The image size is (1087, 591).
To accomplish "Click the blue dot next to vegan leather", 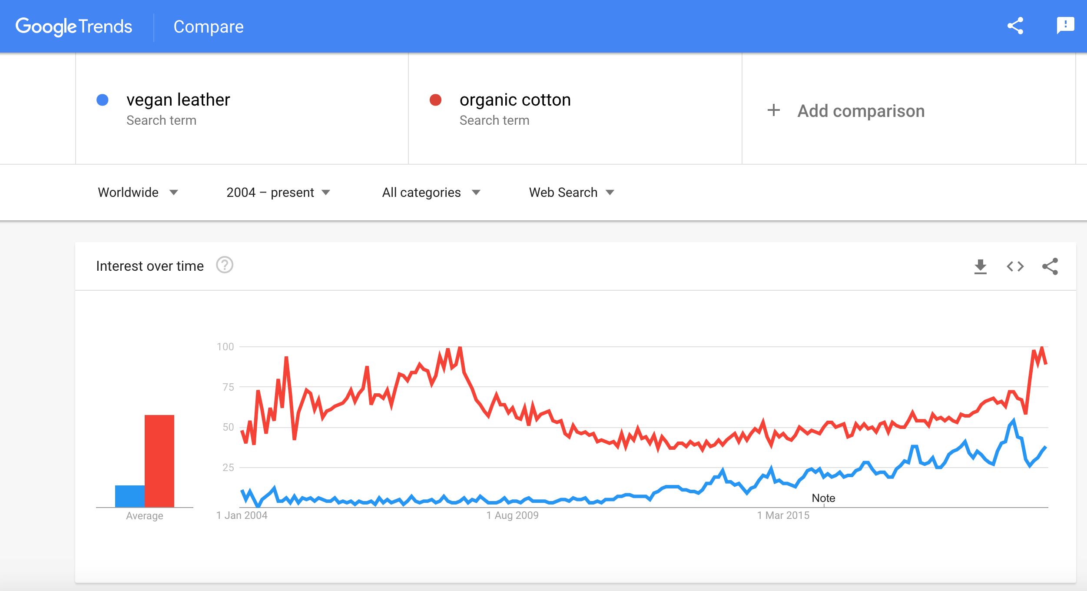I will [x=103, y=100].
